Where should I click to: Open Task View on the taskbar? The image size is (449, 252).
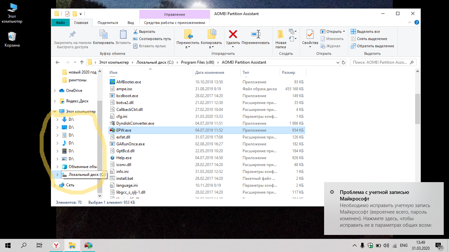tap(39, 245)
